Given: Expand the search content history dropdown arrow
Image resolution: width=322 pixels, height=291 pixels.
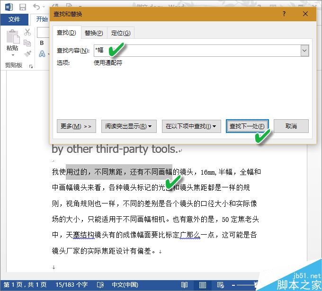Looking at the screenshot, I should point(304,51).
